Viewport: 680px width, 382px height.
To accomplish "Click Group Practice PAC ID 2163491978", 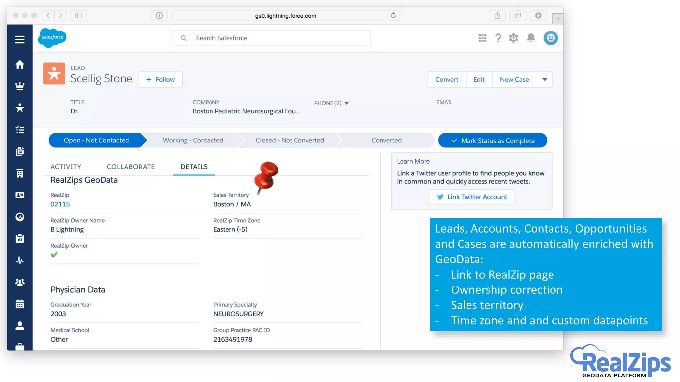I will coord(233,339).
